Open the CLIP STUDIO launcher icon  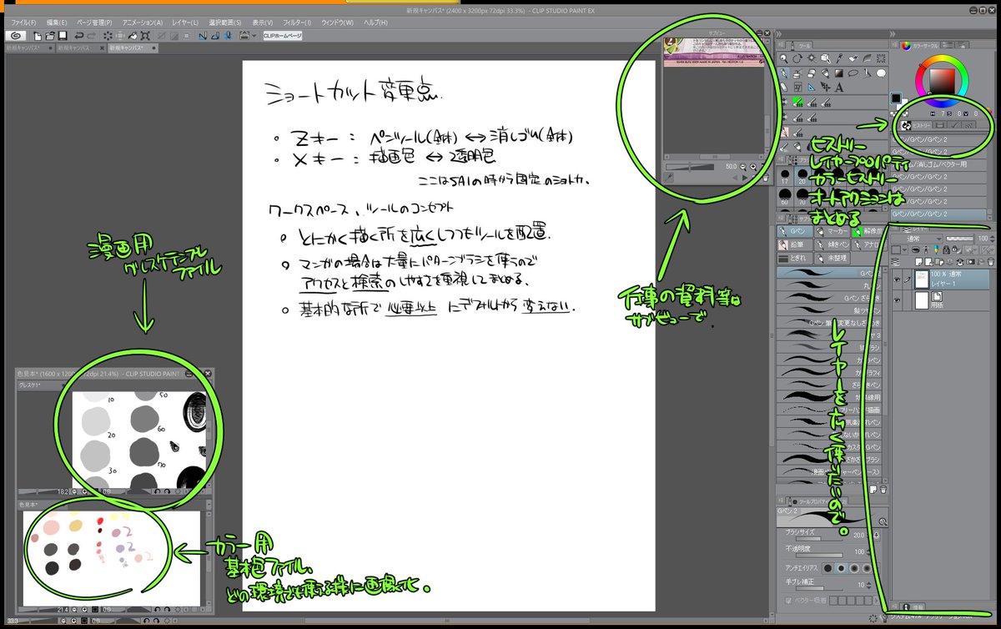16,36
